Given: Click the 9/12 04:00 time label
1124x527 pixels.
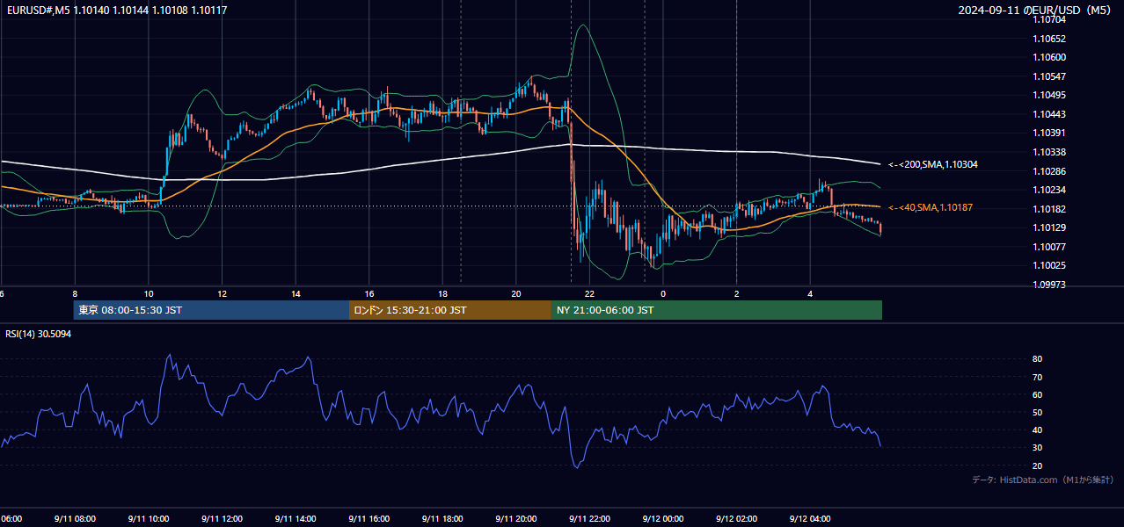Looking at the screenshot, I should [x=810, y=519].
